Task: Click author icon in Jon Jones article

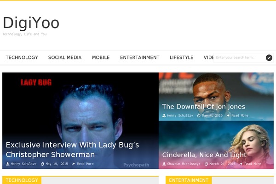Action: 164,115
